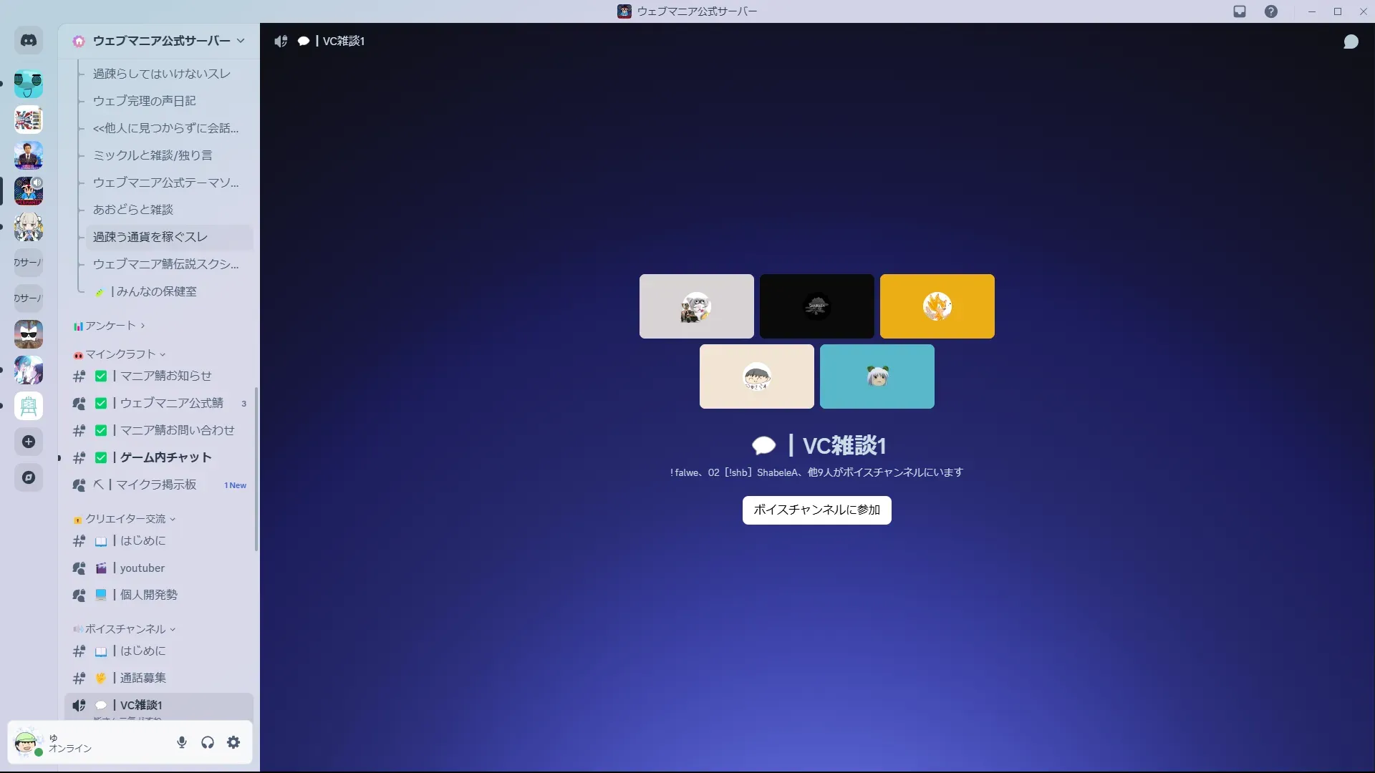Viewport: 1375px width, 773px height.
Task: Click Add a Server plus icon
Action: 29,442
